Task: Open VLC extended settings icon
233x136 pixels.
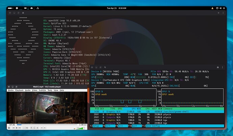Action: 27,128
